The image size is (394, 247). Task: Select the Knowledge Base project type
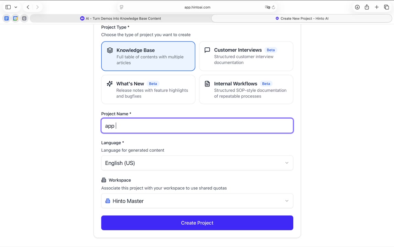pyautogui.click(x=148, y=56)
